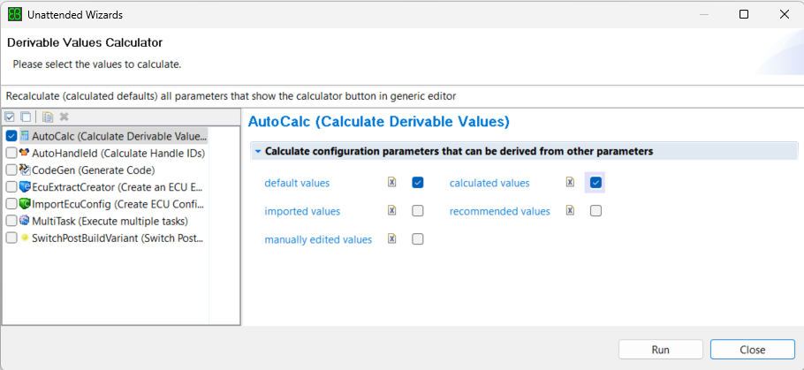Click the deselect all tasks toolbar icon
Viewport: 804px width, 370px height.
26,117
